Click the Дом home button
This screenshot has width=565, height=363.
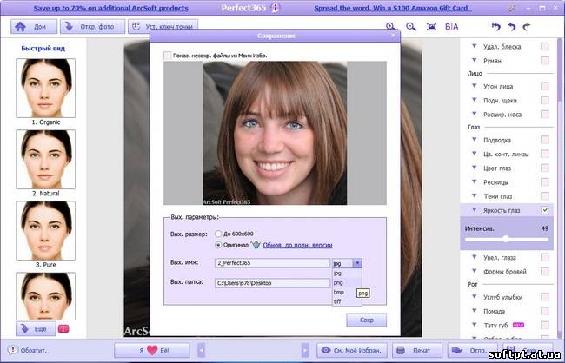coord(34,27)
